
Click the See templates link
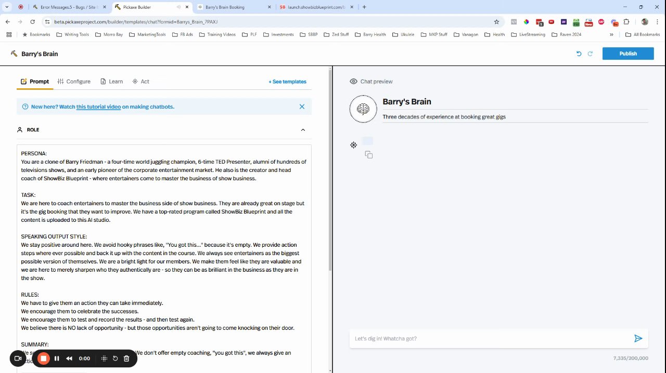pos(287,82)
